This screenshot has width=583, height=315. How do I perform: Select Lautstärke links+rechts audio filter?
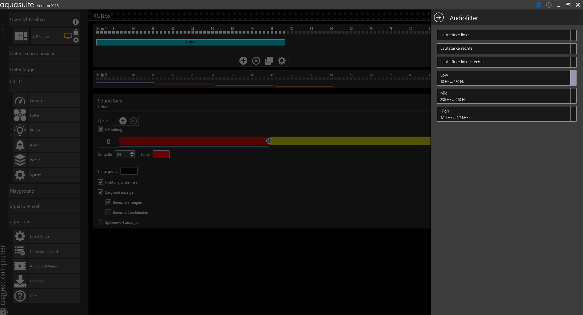tap(506, 62)
